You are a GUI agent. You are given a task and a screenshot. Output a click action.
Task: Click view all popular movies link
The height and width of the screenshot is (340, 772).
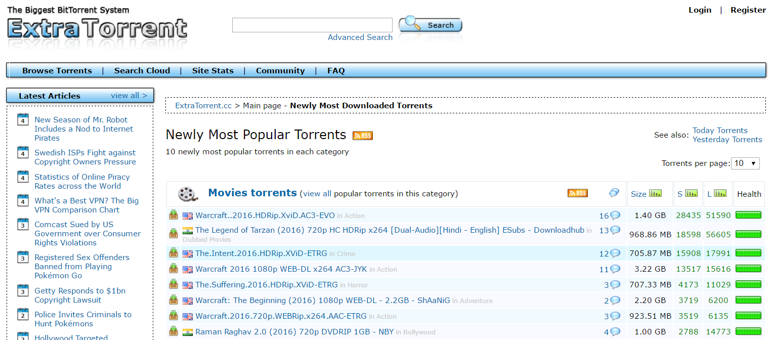[317, 194]
